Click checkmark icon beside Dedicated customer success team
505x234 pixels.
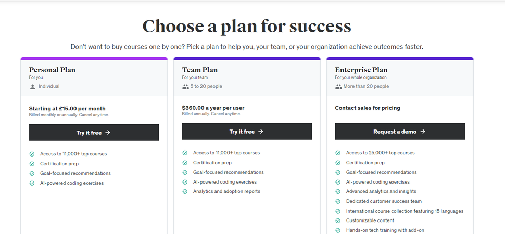click(338, 201)
